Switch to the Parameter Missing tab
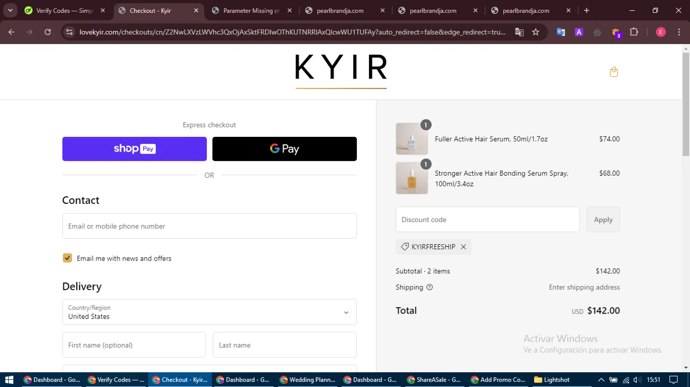The image size is (690, 387). coord(251,11)
